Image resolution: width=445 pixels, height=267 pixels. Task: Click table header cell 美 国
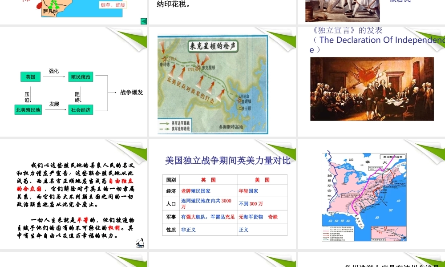tap(262, 180)
